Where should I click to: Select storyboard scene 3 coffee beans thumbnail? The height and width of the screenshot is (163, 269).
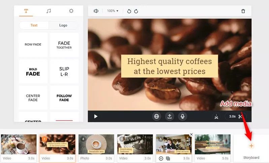click(58, 144)
